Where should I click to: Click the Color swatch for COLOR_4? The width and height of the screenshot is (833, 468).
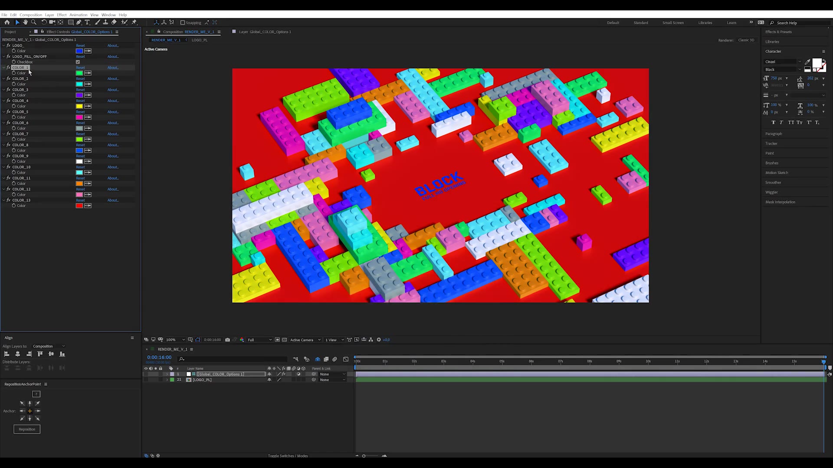coord(79,106)
